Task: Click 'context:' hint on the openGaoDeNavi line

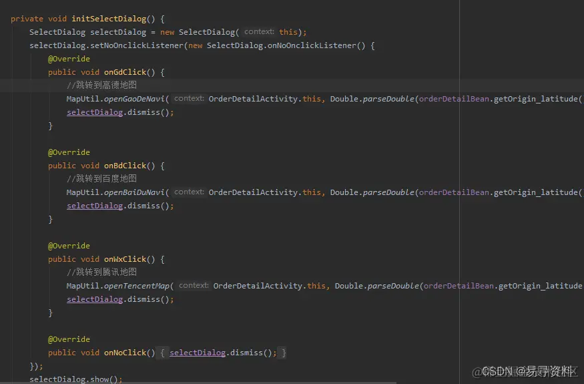Action: click(189, 98)
